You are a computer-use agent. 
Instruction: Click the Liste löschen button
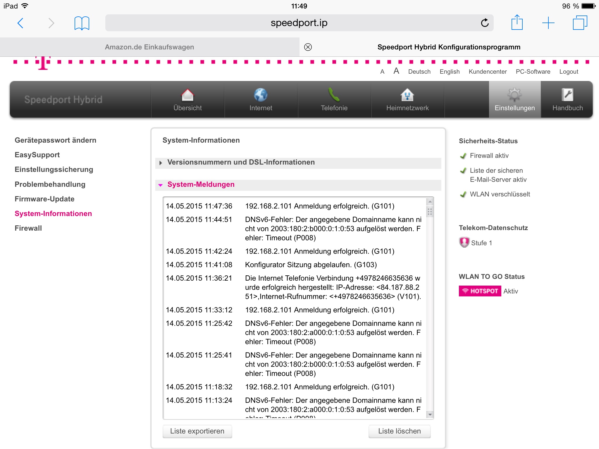tap(400, 431)
